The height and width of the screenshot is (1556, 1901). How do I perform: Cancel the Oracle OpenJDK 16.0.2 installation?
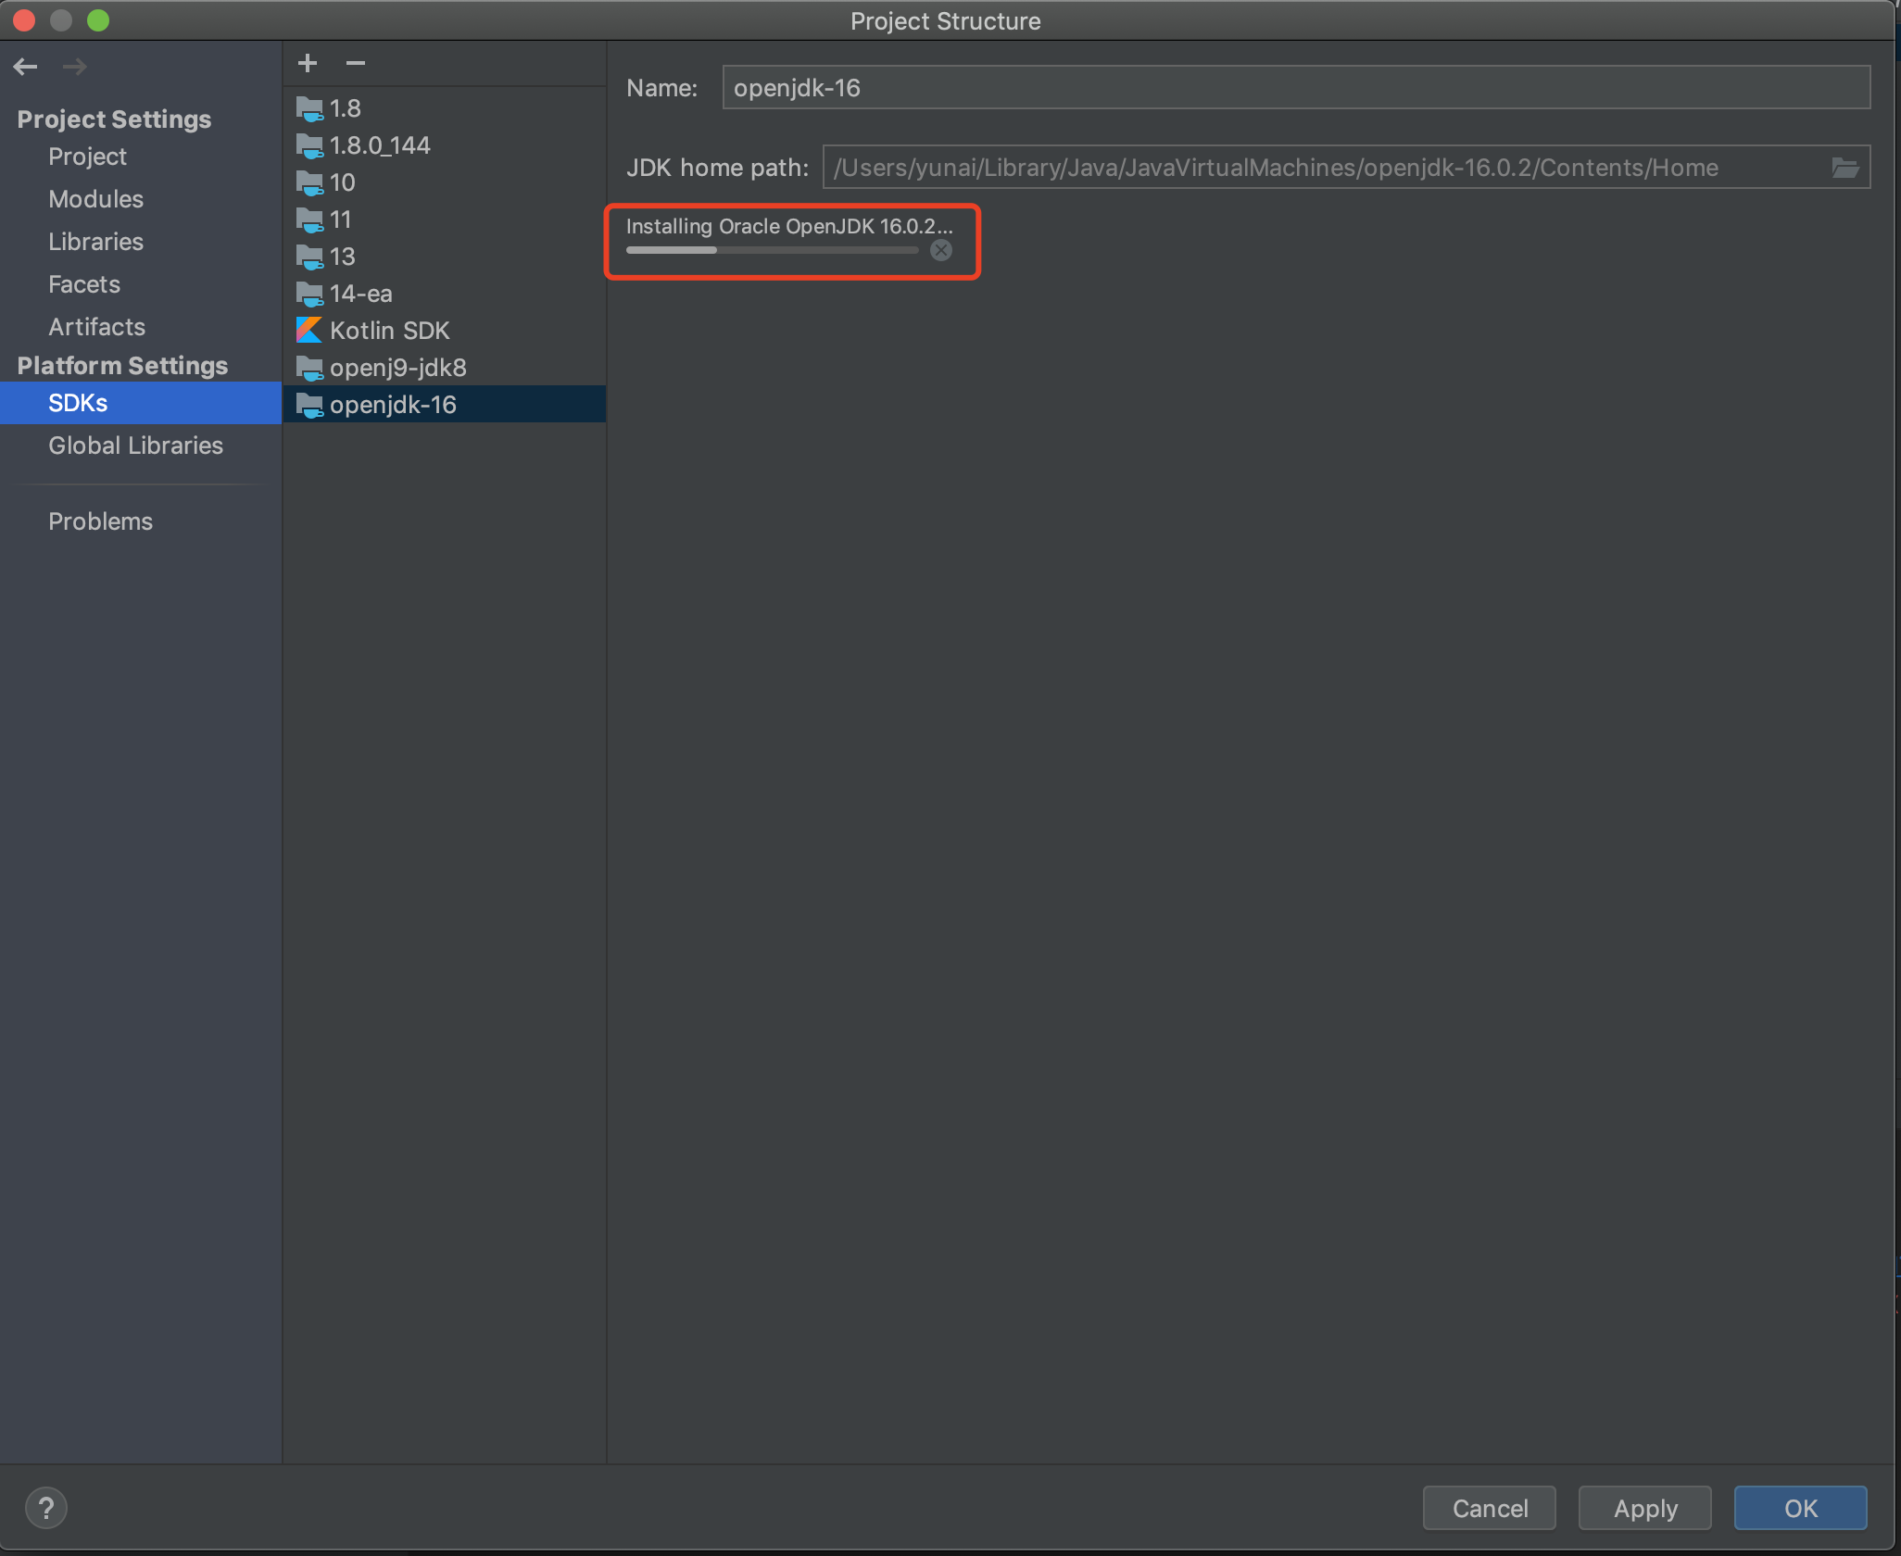(x=944, y=249)
